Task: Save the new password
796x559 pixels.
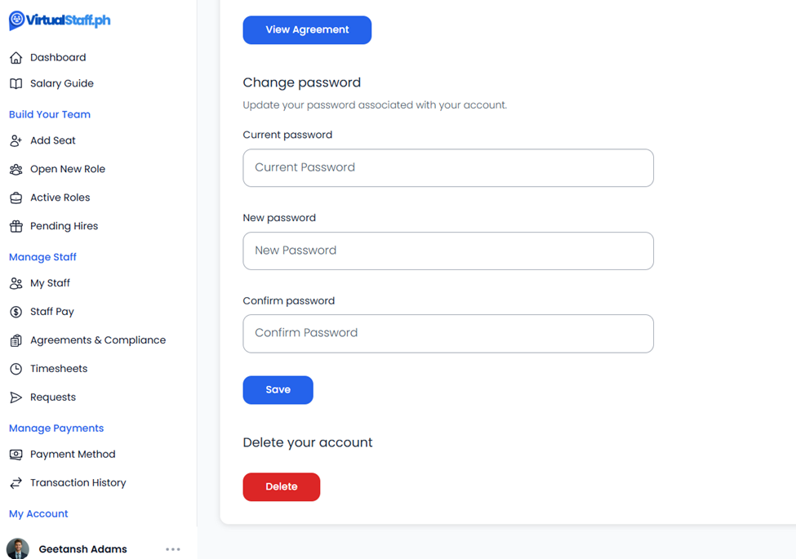Action: [278, 390]
